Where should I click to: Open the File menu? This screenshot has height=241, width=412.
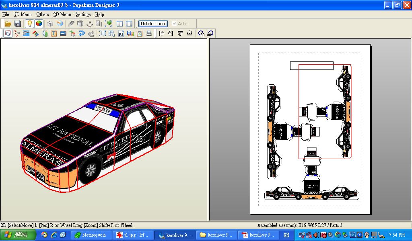[6, 14]
